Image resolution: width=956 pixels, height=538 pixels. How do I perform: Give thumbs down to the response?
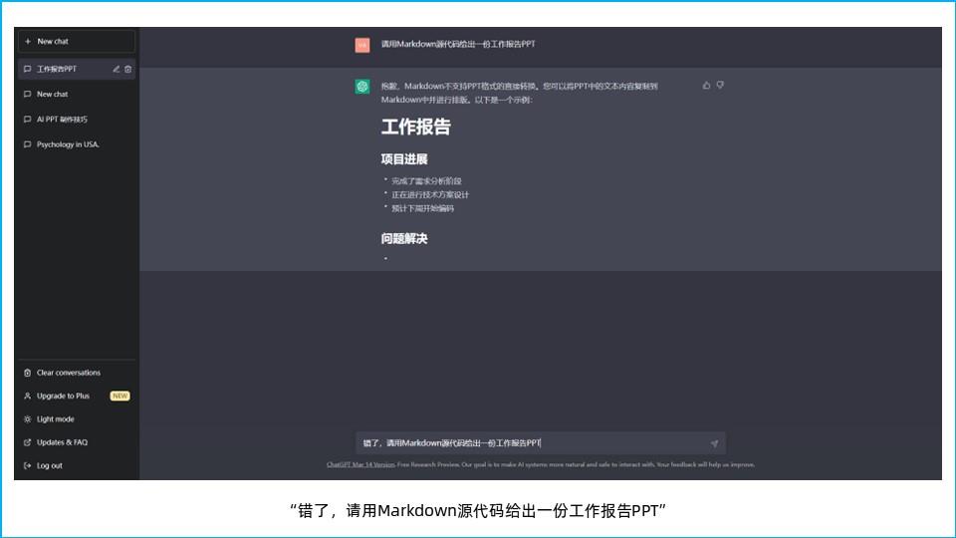[x=720, y=86]
